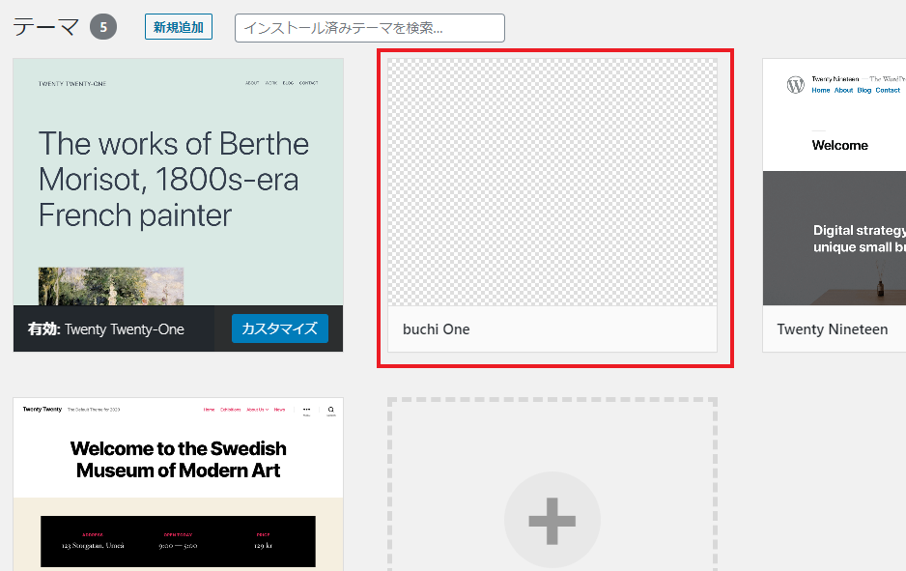This screenshot has width=906, height=571.
Task: Click the 新規追加 button
Action: point(179,27)
